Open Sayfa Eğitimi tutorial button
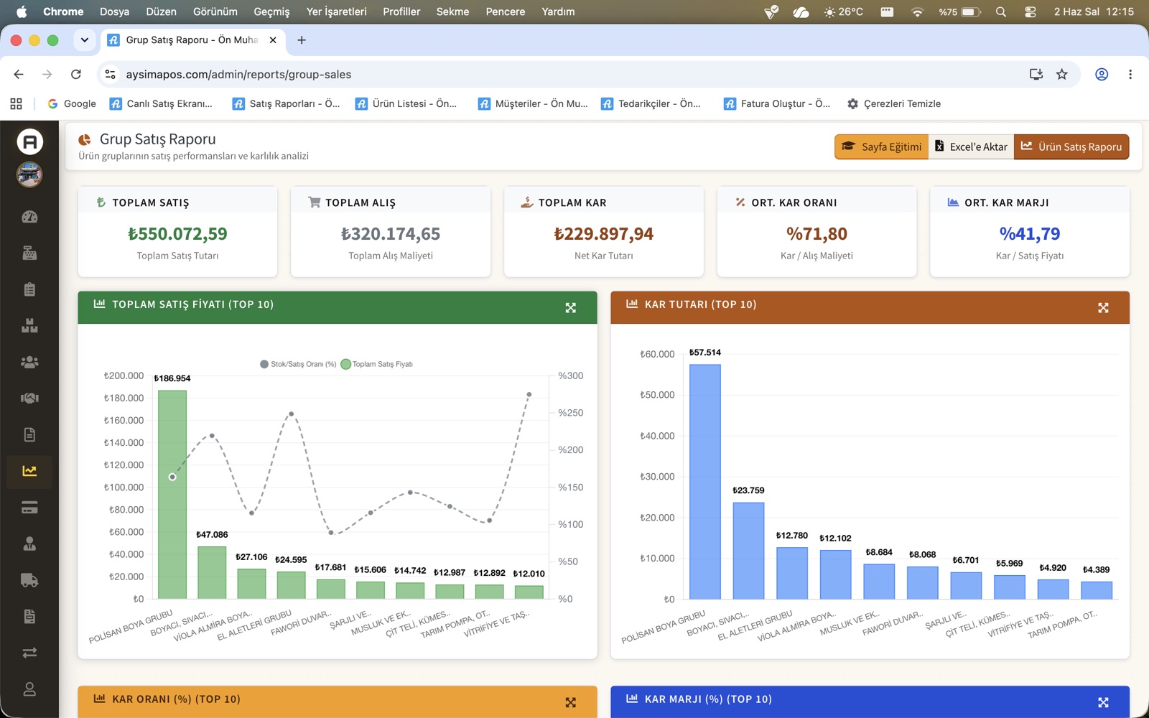Viewport: 1149px width, 718px height. pyautogui.click(x=882, y=146)
